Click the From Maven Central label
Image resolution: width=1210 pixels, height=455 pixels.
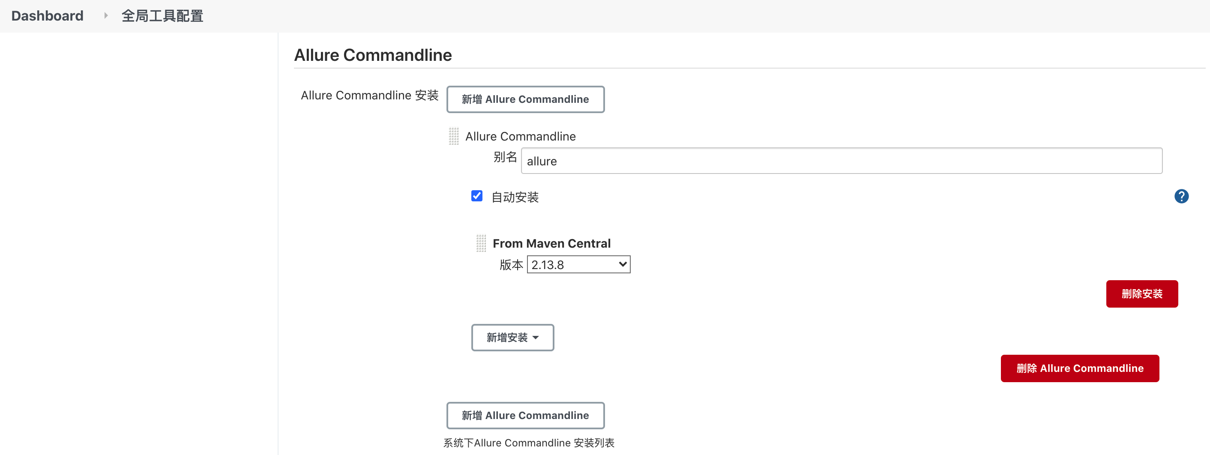click(x=551, y=243)
